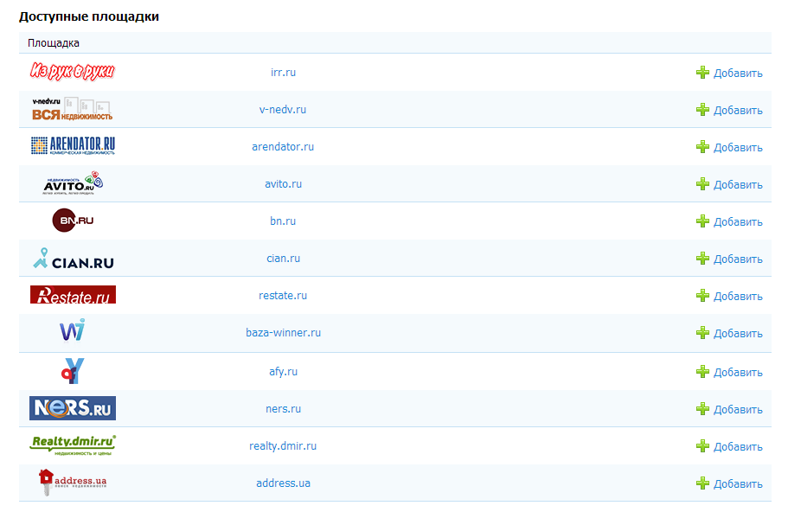Click the Restate.ru red logo
The image size is (788, 512).
pyautogui.click(x=73, y=294)
